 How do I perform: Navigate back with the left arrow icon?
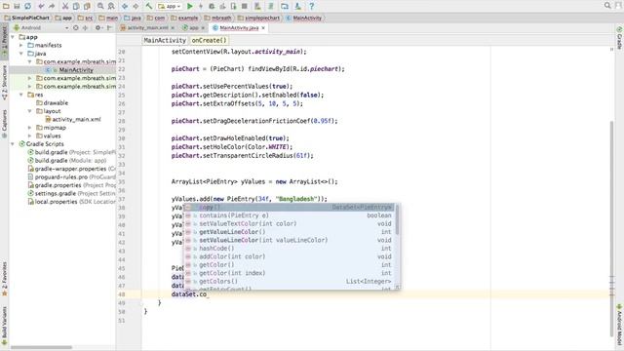click(x=125, y=6)
